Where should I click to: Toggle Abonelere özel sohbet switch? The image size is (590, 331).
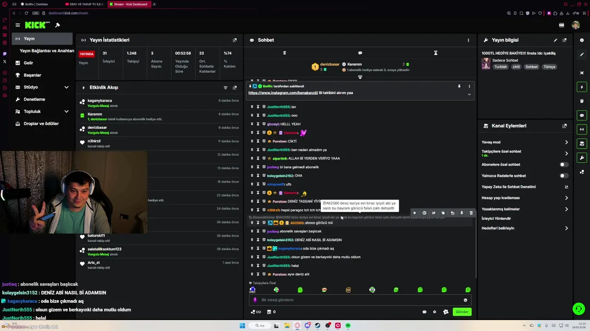point(564,165)
